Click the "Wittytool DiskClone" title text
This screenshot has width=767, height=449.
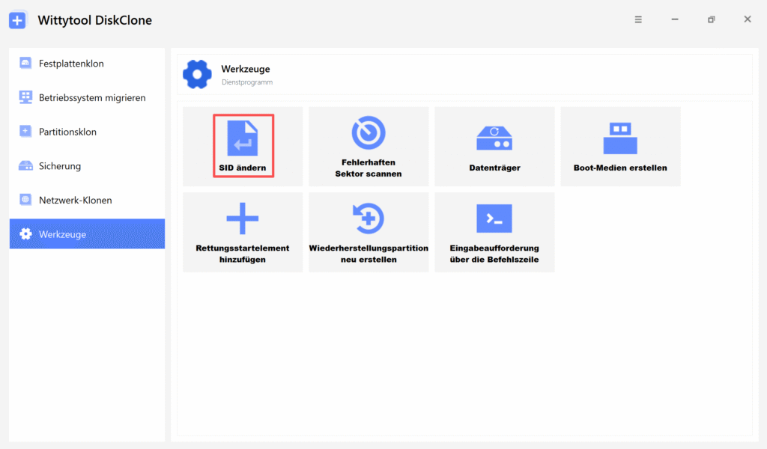tap(95, 20)
